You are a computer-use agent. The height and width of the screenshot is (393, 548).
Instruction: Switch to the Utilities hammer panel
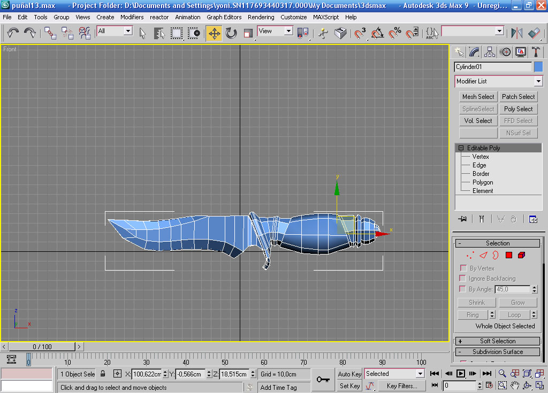click(536, 52)
